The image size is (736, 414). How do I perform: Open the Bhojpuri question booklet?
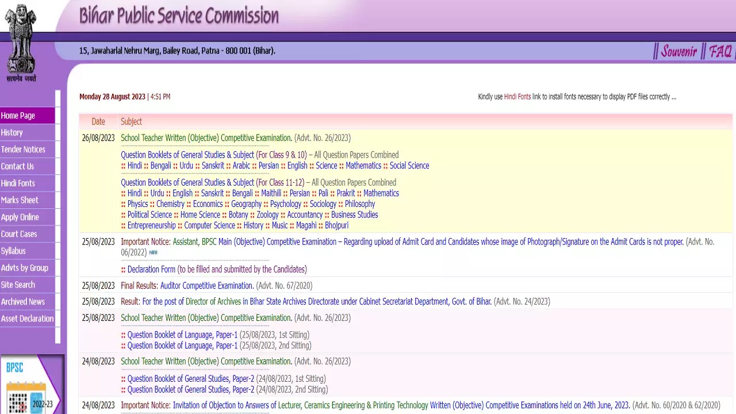tap(336, 225)
